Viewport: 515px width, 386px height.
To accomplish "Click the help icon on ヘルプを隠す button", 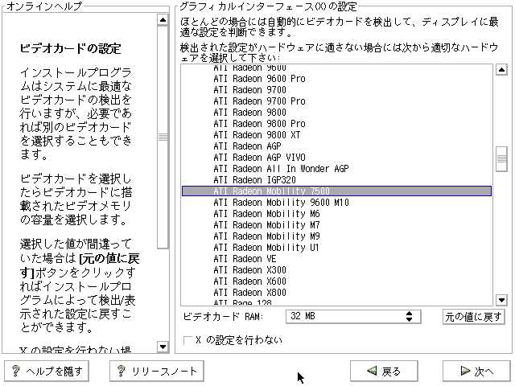I will pyautogui.click(x=15, y=371).
